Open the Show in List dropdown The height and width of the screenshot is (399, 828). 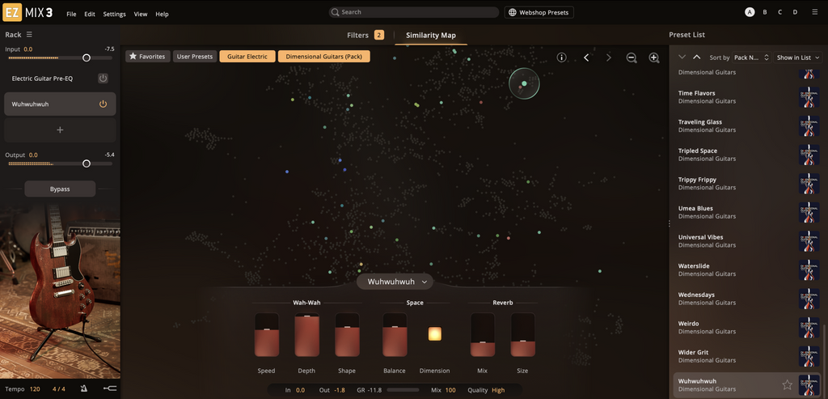(x=798, y=57)
